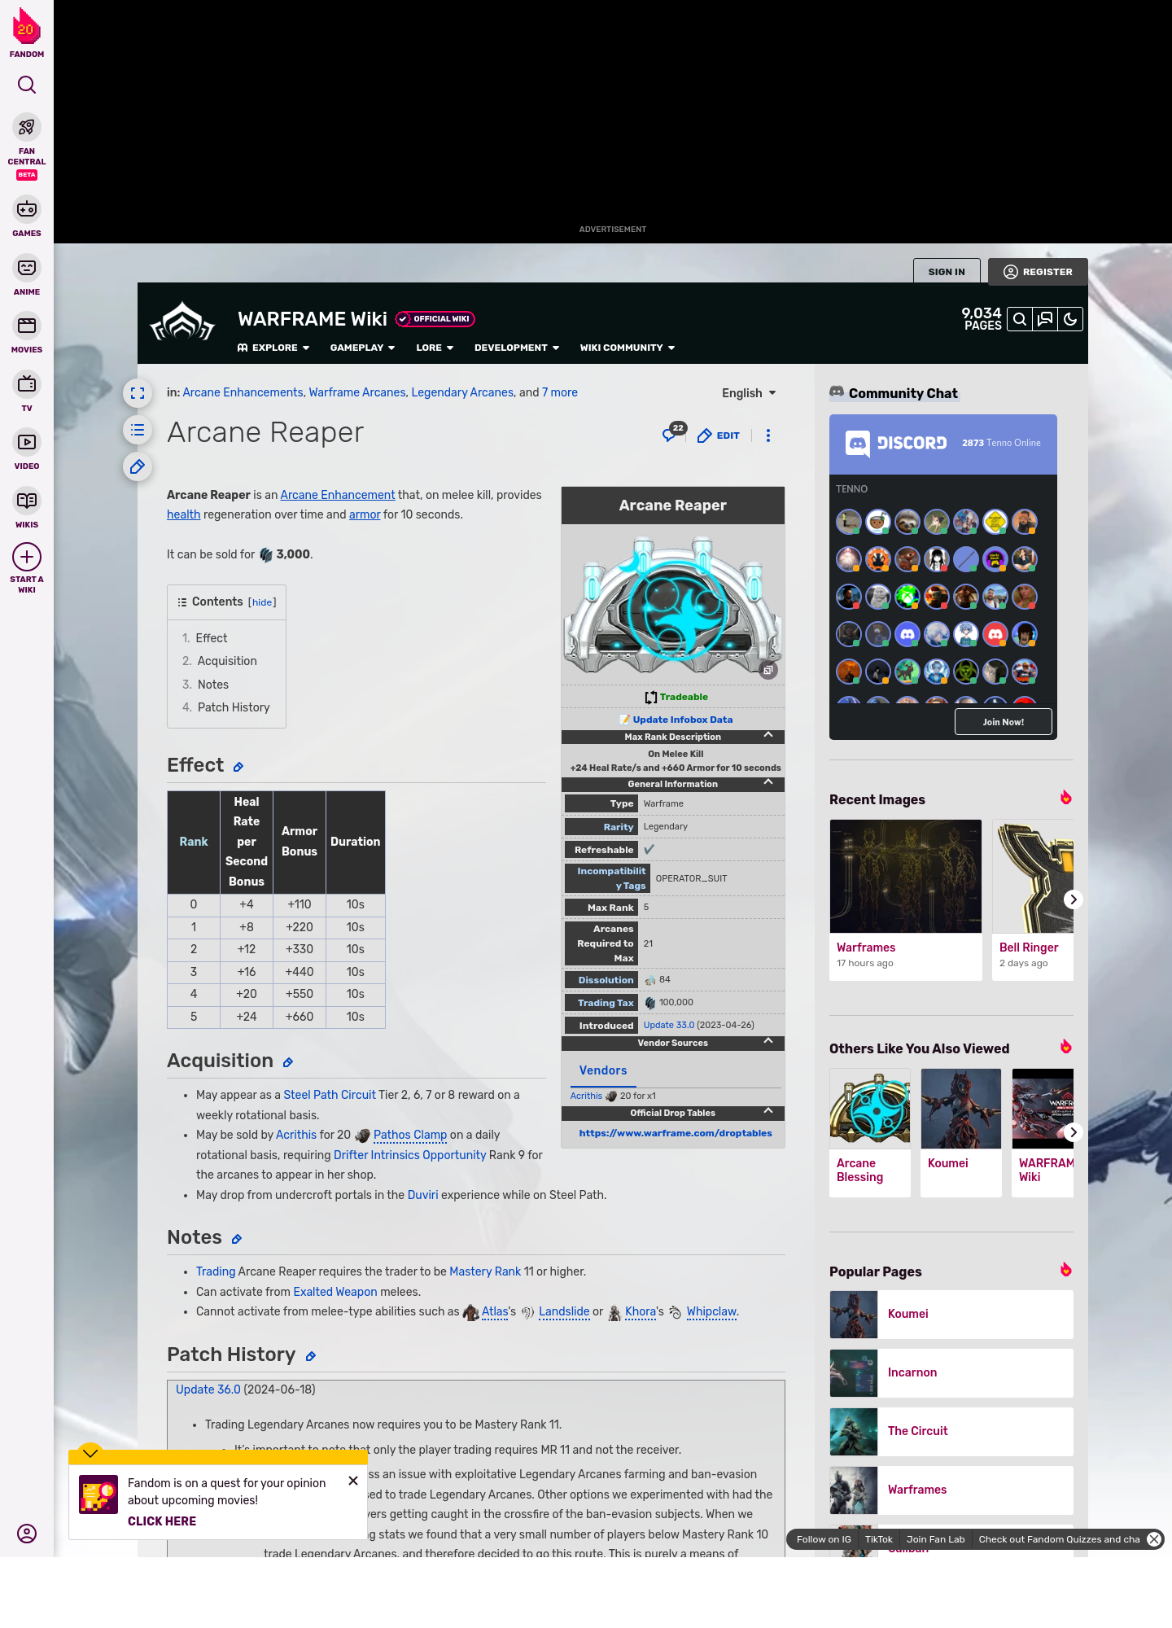Open the 7 more categories link
1172x1628 pixels.
(x=560, y=392)
